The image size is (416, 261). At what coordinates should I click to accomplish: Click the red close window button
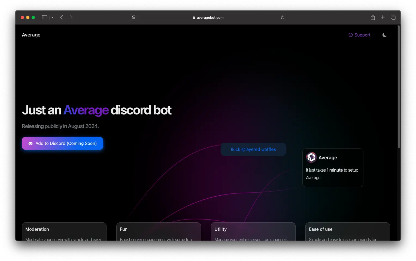(x=22, y=17)
